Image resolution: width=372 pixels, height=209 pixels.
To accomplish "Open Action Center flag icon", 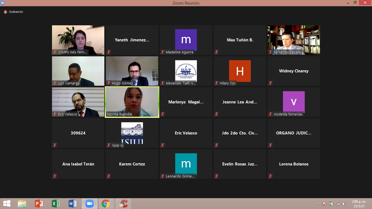I will 325,204.
